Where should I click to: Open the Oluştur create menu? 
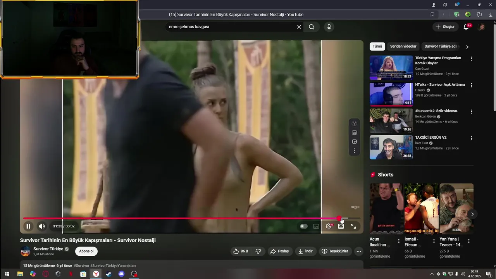445,27
